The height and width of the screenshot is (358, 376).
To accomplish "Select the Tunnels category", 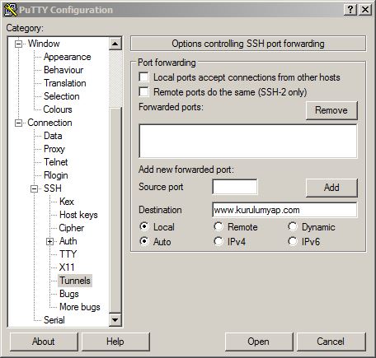I will [x=75, y=281].
